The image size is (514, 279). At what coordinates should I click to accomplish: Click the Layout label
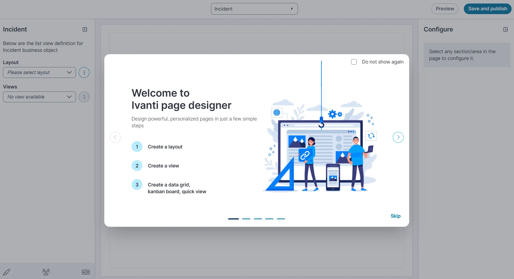coord(11,62)
